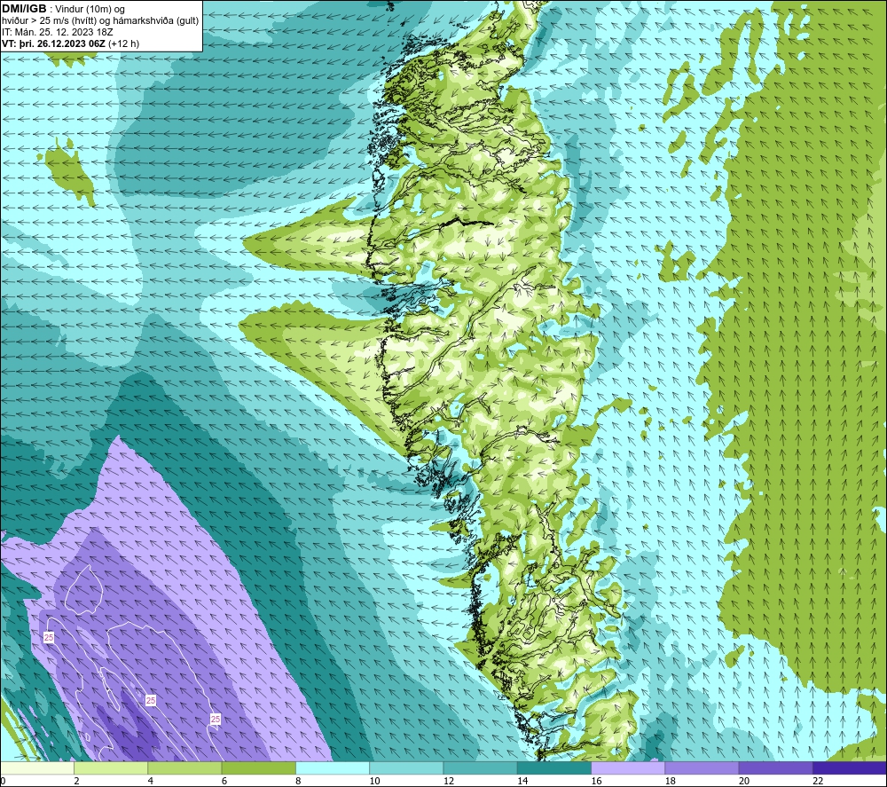
Task: Click the 'IT: Mán. 25. 12. 2023 18Z' line
Action: (58, 32)
